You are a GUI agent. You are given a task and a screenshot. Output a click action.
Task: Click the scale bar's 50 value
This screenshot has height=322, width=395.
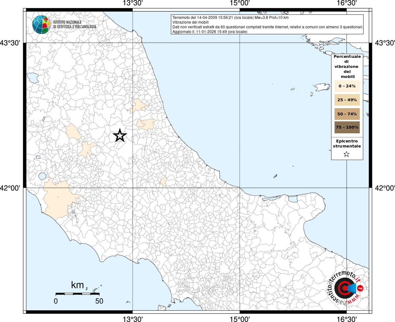point(99,301)
